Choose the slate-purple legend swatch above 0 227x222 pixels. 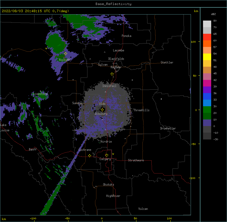click(x=207, y=123)
